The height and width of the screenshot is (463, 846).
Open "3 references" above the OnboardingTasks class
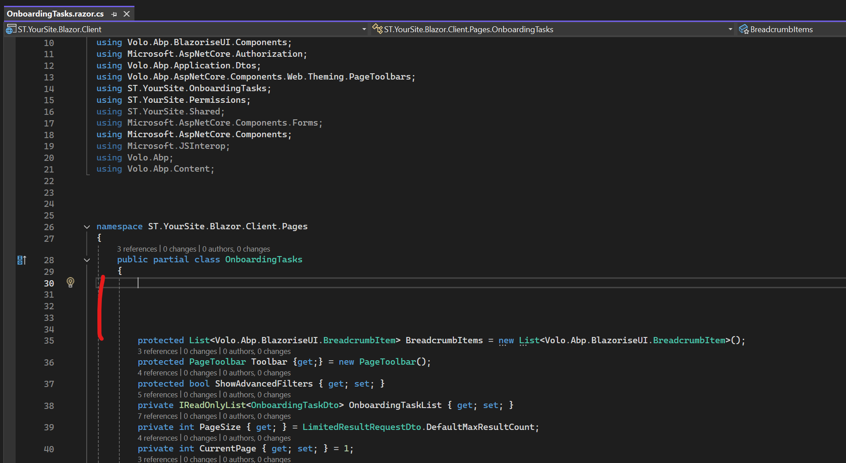[x=137, y=249]
